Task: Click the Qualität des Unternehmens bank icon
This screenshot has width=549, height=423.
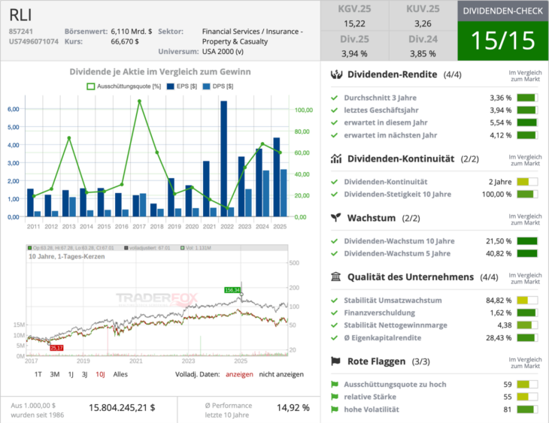Action: coord(335,277)
